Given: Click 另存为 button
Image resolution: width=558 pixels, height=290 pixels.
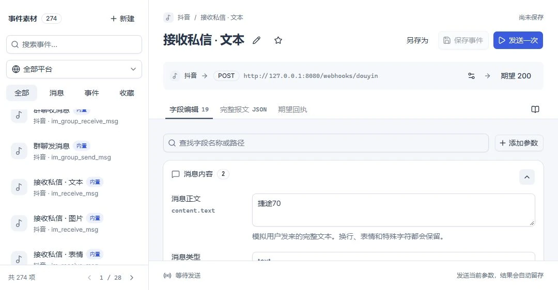Looking at the screenshot, I should click(x=417, y=41).
